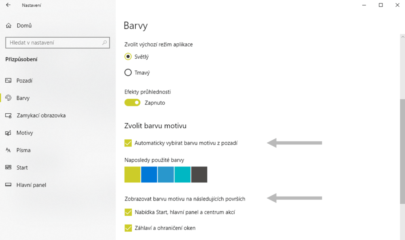Click the Písma fonts icon
The width and height of the screenshot is (405, 240).
8,150
